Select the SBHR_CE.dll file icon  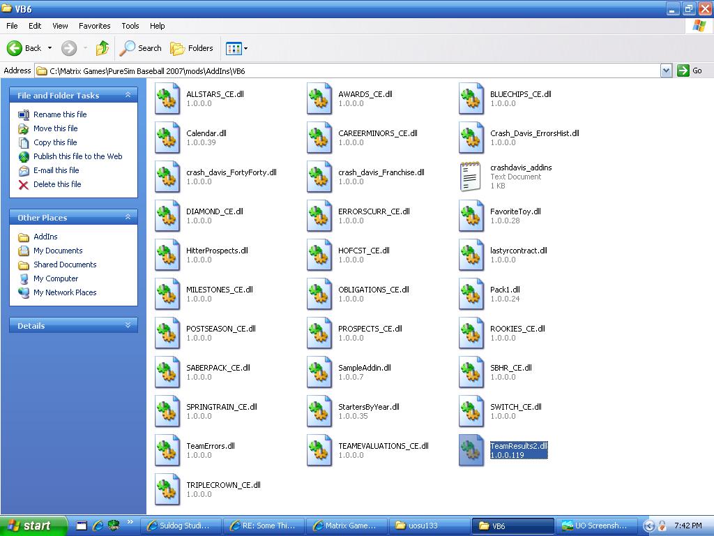[471, 373]
